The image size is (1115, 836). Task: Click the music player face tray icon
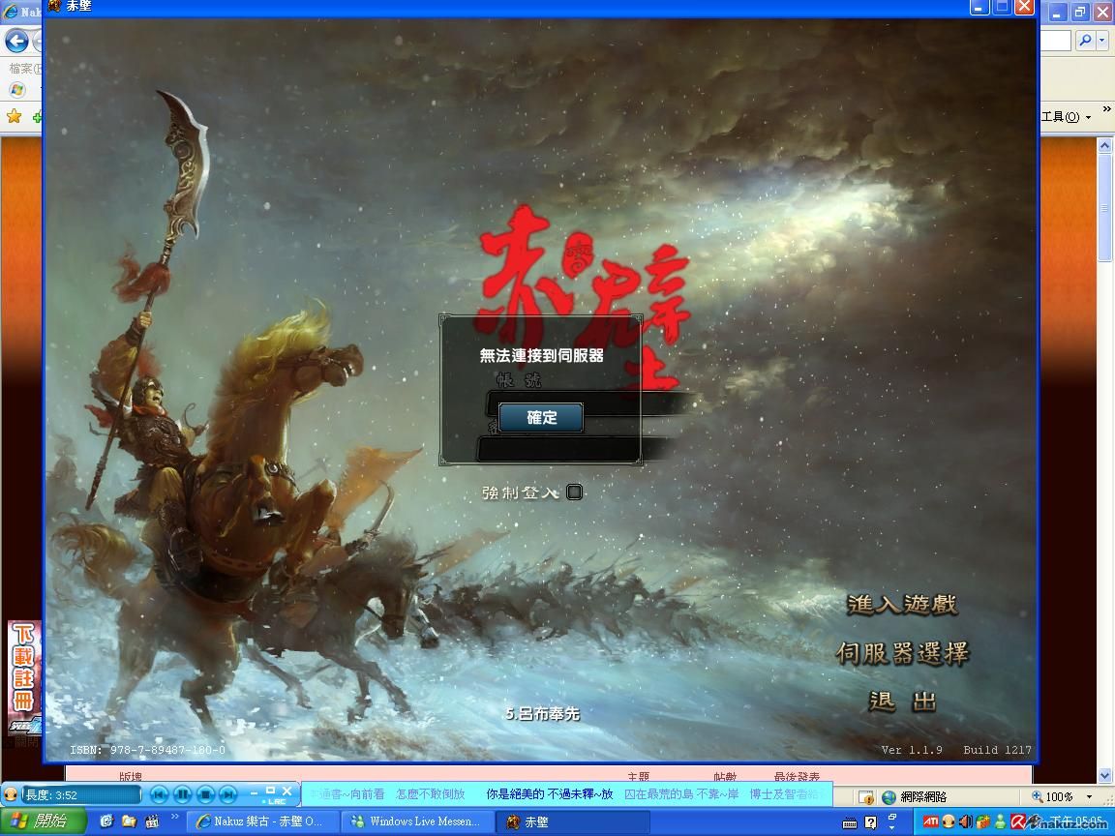click(948, 822)
